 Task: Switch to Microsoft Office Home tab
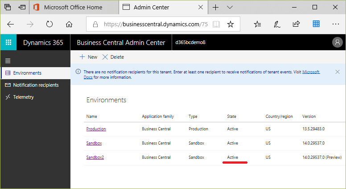coord(74,7)
